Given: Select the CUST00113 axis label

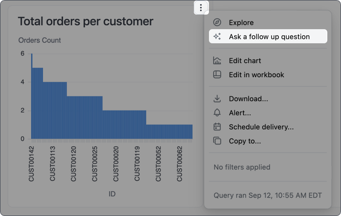Looking at the screenshot, I should coord(53,163).
